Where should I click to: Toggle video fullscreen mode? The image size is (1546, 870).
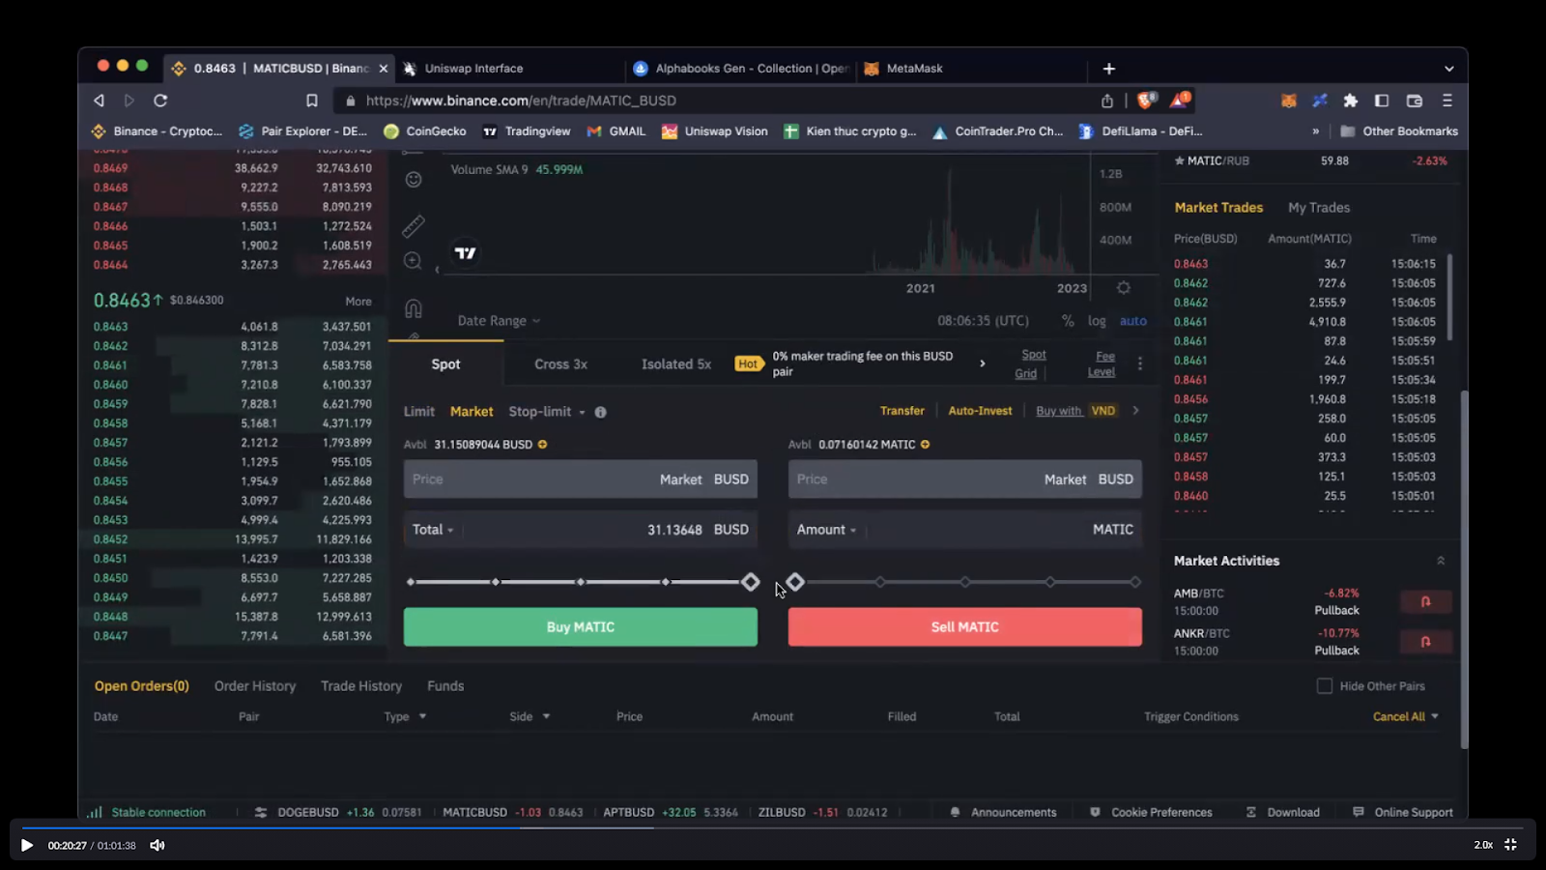click(x=1510, y=845)
